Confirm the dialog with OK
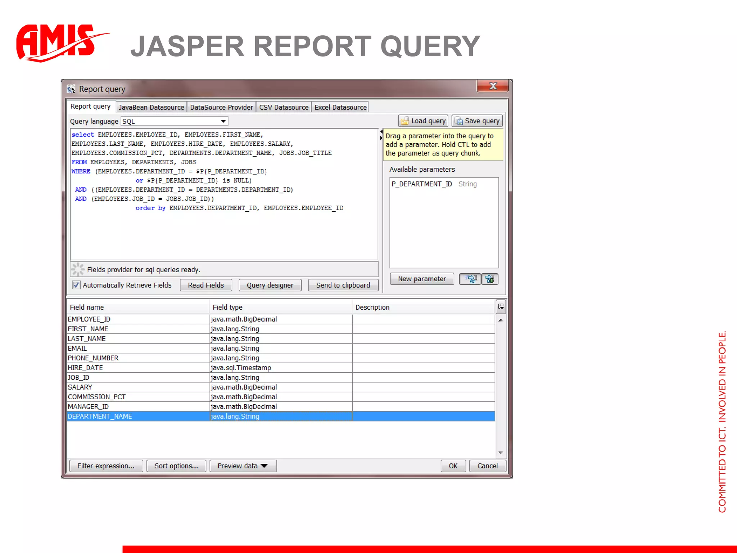 pos(453,466)
